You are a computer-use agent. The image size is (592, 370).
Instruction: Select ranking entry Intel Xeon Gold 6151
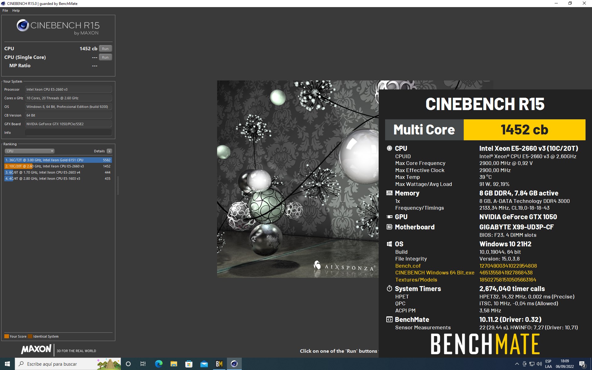(x=58, y=160)
